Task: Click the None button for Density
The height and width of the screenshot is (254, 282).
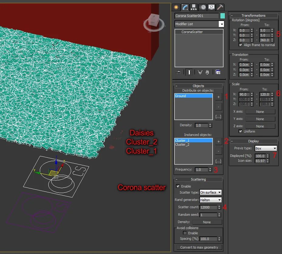Action: point(207,222)
